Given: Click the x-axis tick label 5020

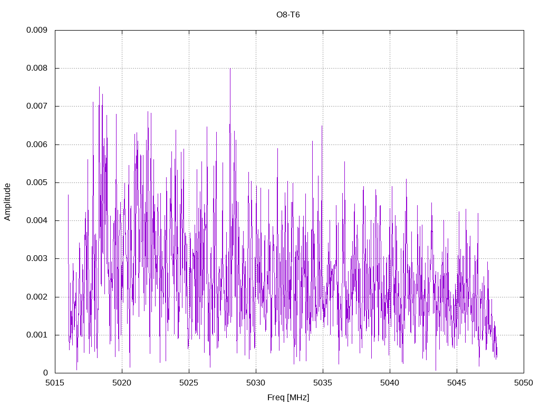Looking at the screenshot, I should click(x=122, y=383).
